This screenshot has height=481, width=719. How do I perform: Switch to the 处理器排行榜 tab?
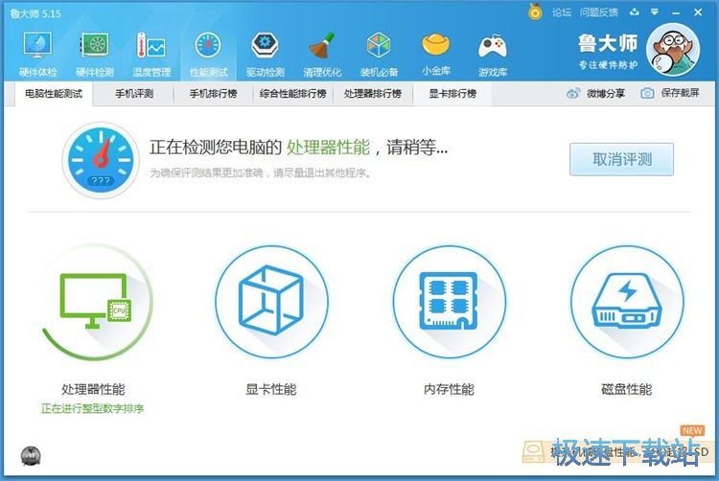click(372, 94)
